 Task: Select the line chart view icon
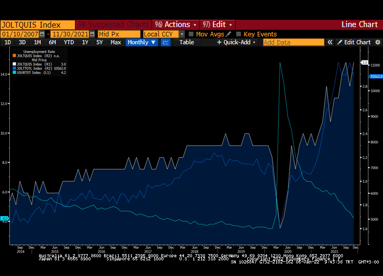[x=165, y=42]
